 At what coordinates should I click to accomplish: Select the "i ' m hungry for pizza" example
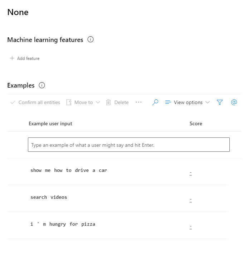(63, 224)
